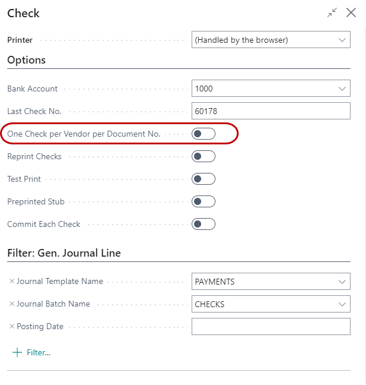Click the Options section heading
Screen dimensions: 366x385
pyautogui.click(x=27, y=60)
